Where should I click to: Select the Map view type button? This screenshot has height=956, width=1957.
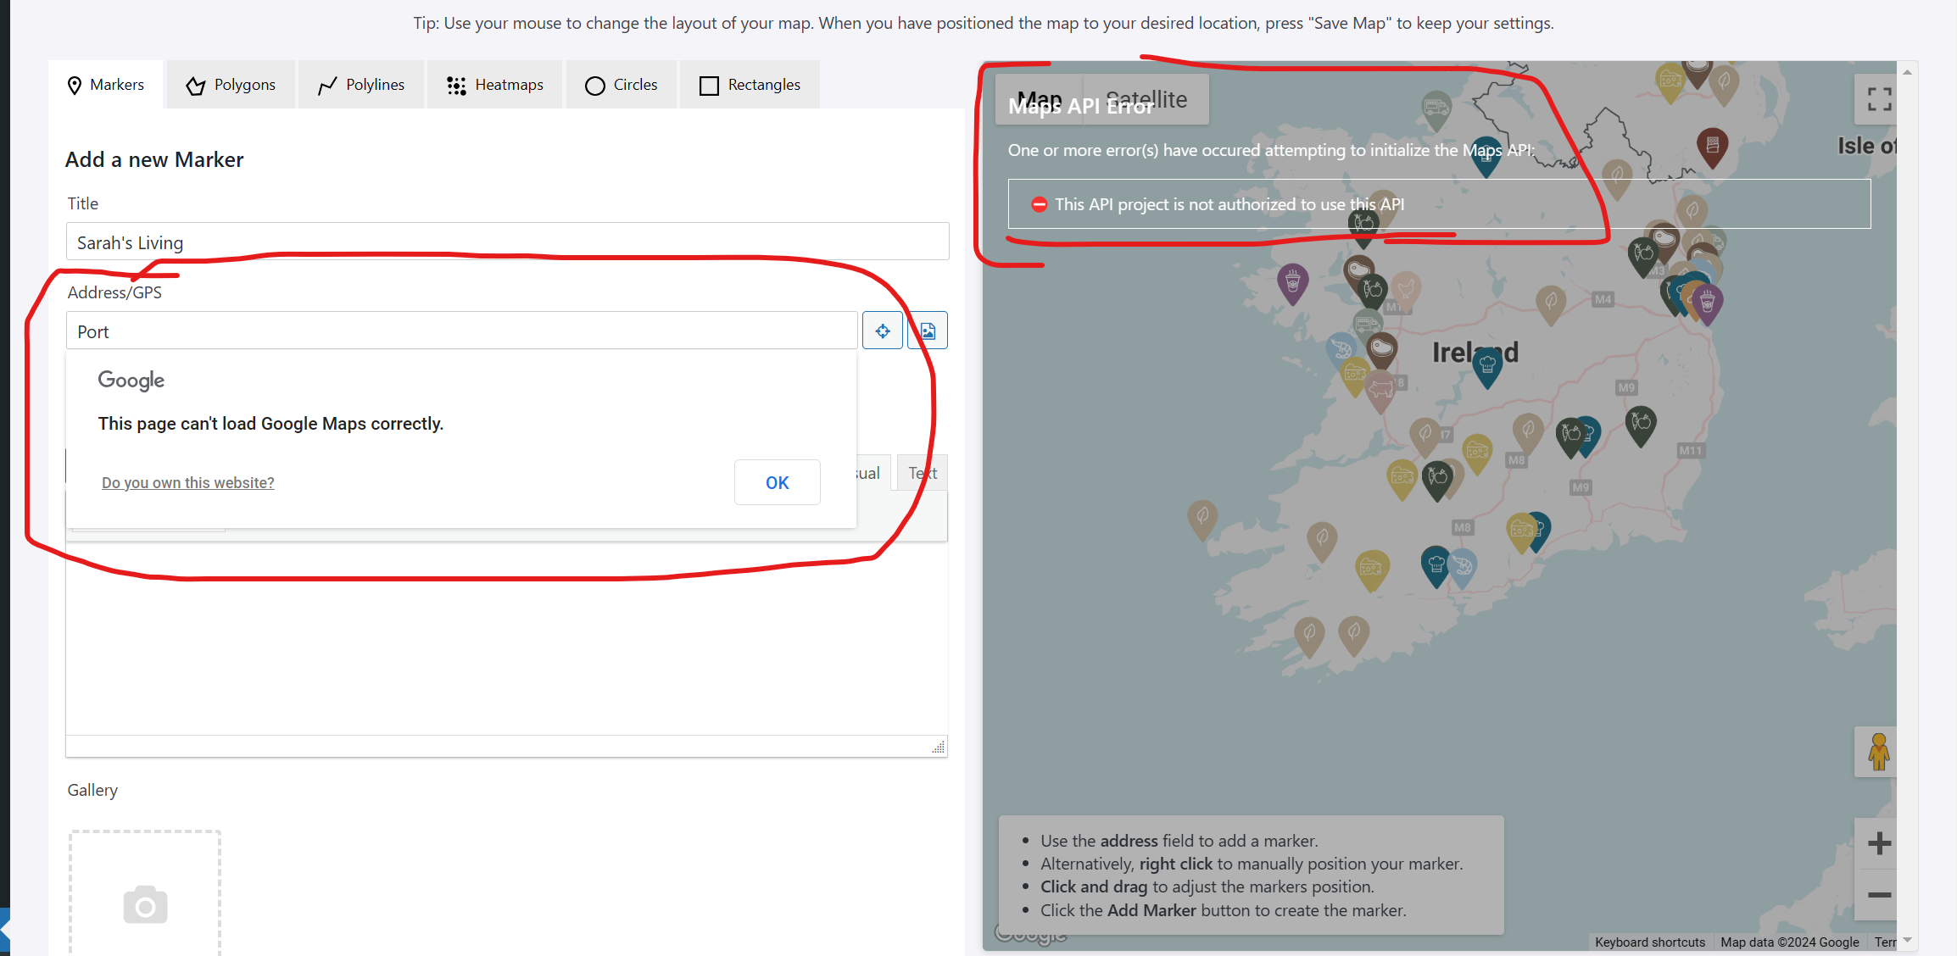[1040, 100]
